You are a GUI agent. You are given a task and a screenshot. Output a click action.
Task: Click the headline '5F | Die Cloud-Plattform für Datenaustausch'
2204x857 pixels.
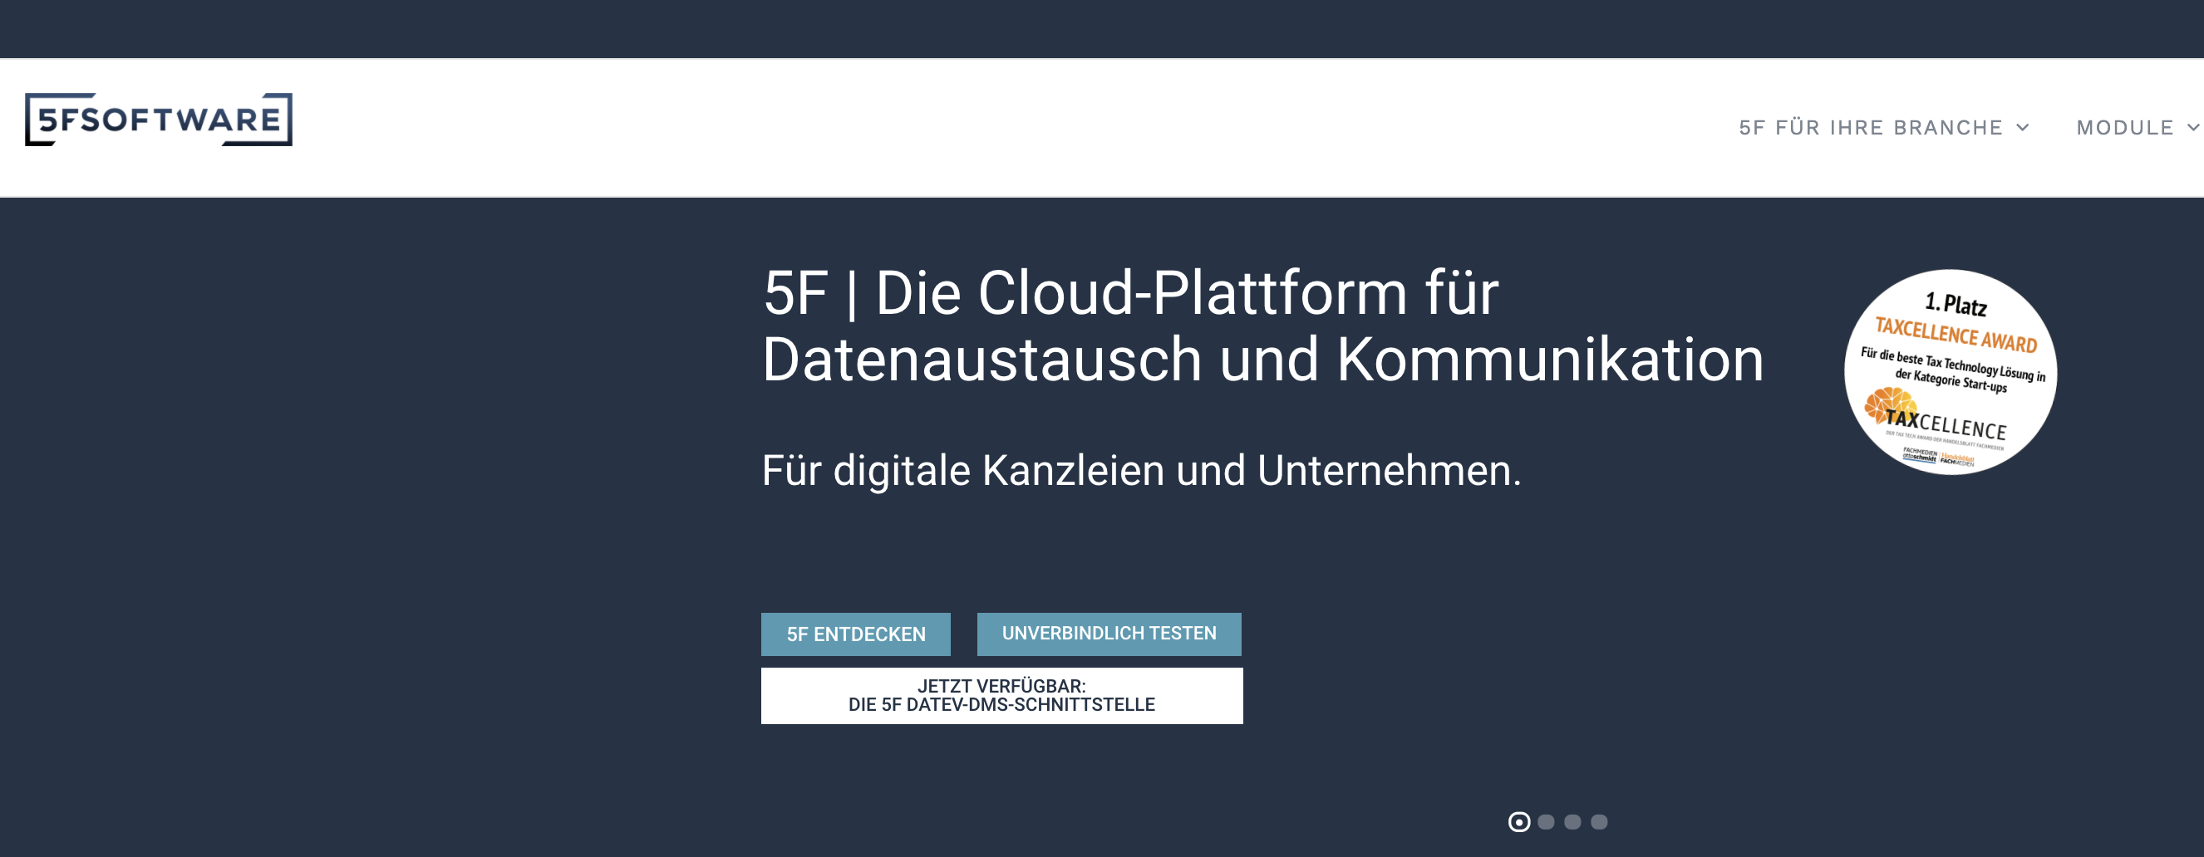pyautogui.click(x=1263, y=326)
